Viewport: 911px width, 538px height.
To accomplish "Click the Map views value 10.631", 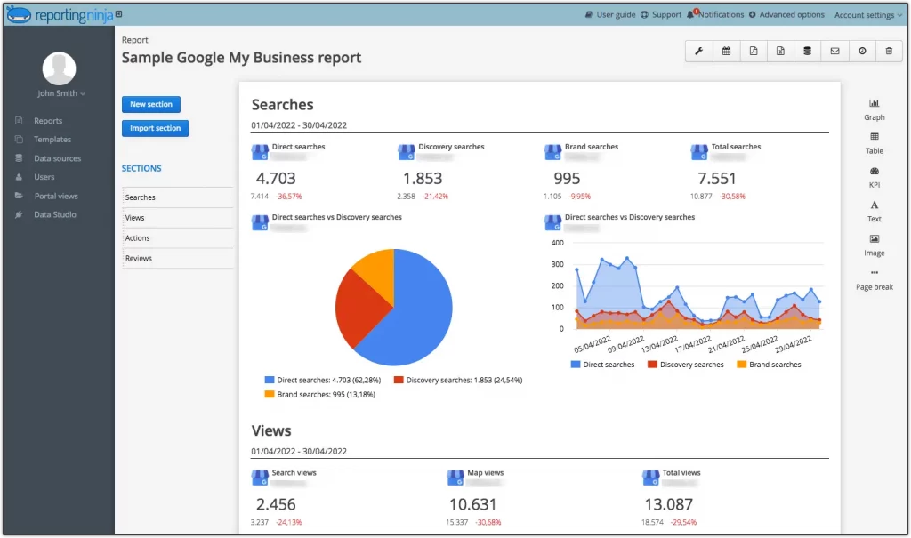I will tap(472, 504).
